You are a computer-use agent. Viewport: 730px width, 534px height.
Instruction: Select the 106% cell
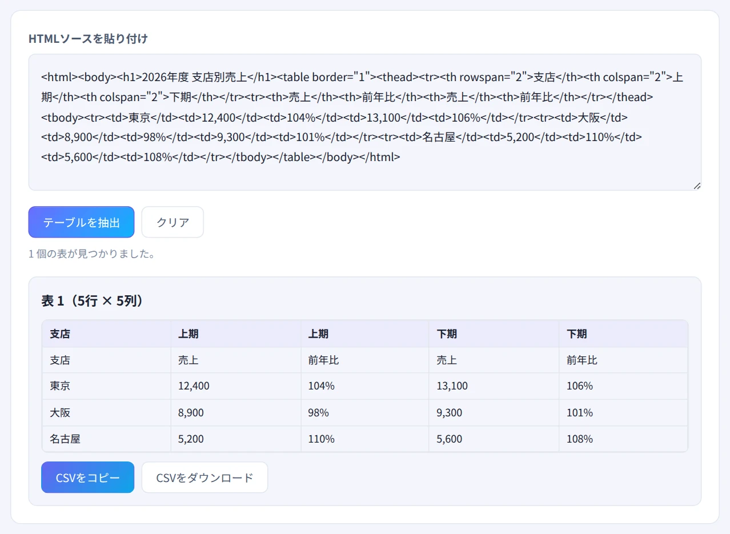[x=623, y=386]
